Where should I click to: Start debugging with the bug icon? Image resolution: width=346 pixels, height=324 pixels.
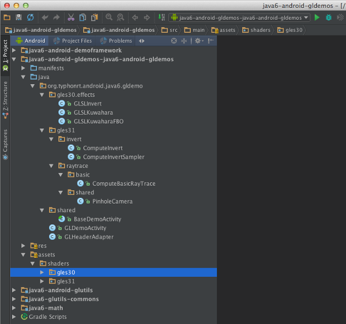coord(329,17)
